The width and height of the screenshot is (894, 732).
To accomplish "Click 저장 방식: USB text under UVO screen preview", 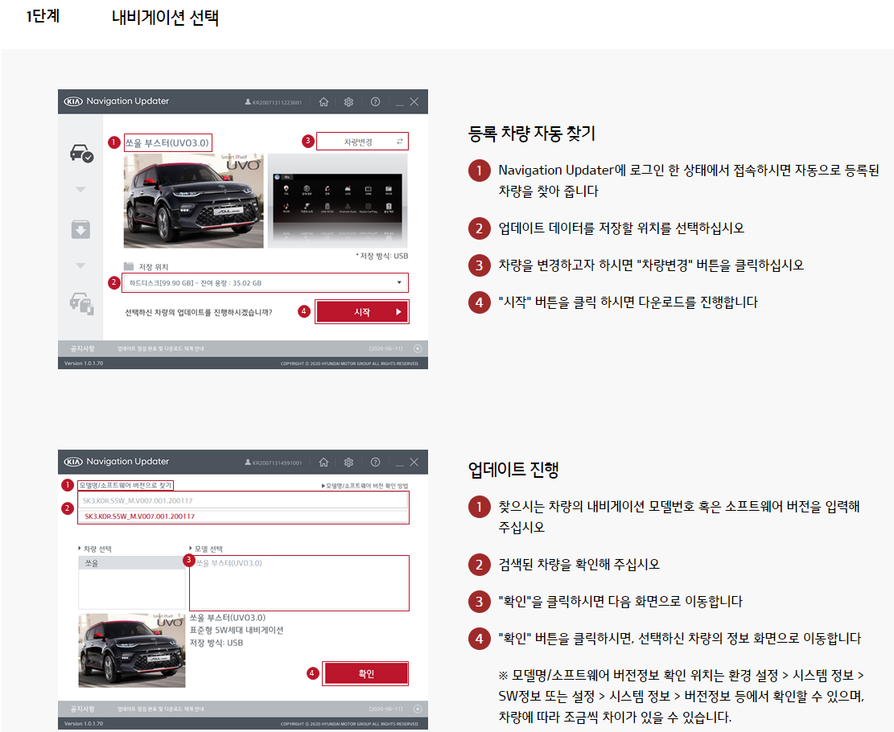I will pos(382,256).
